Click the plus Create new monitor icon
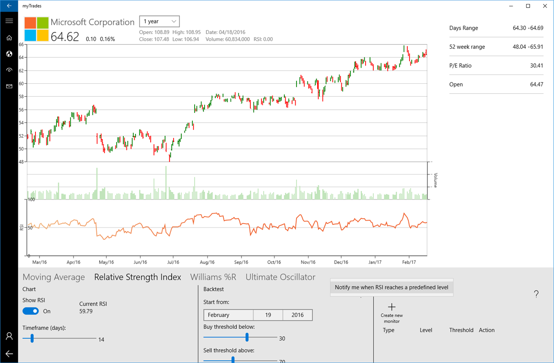This screenshot has height=363, width=554. (392, 307)
